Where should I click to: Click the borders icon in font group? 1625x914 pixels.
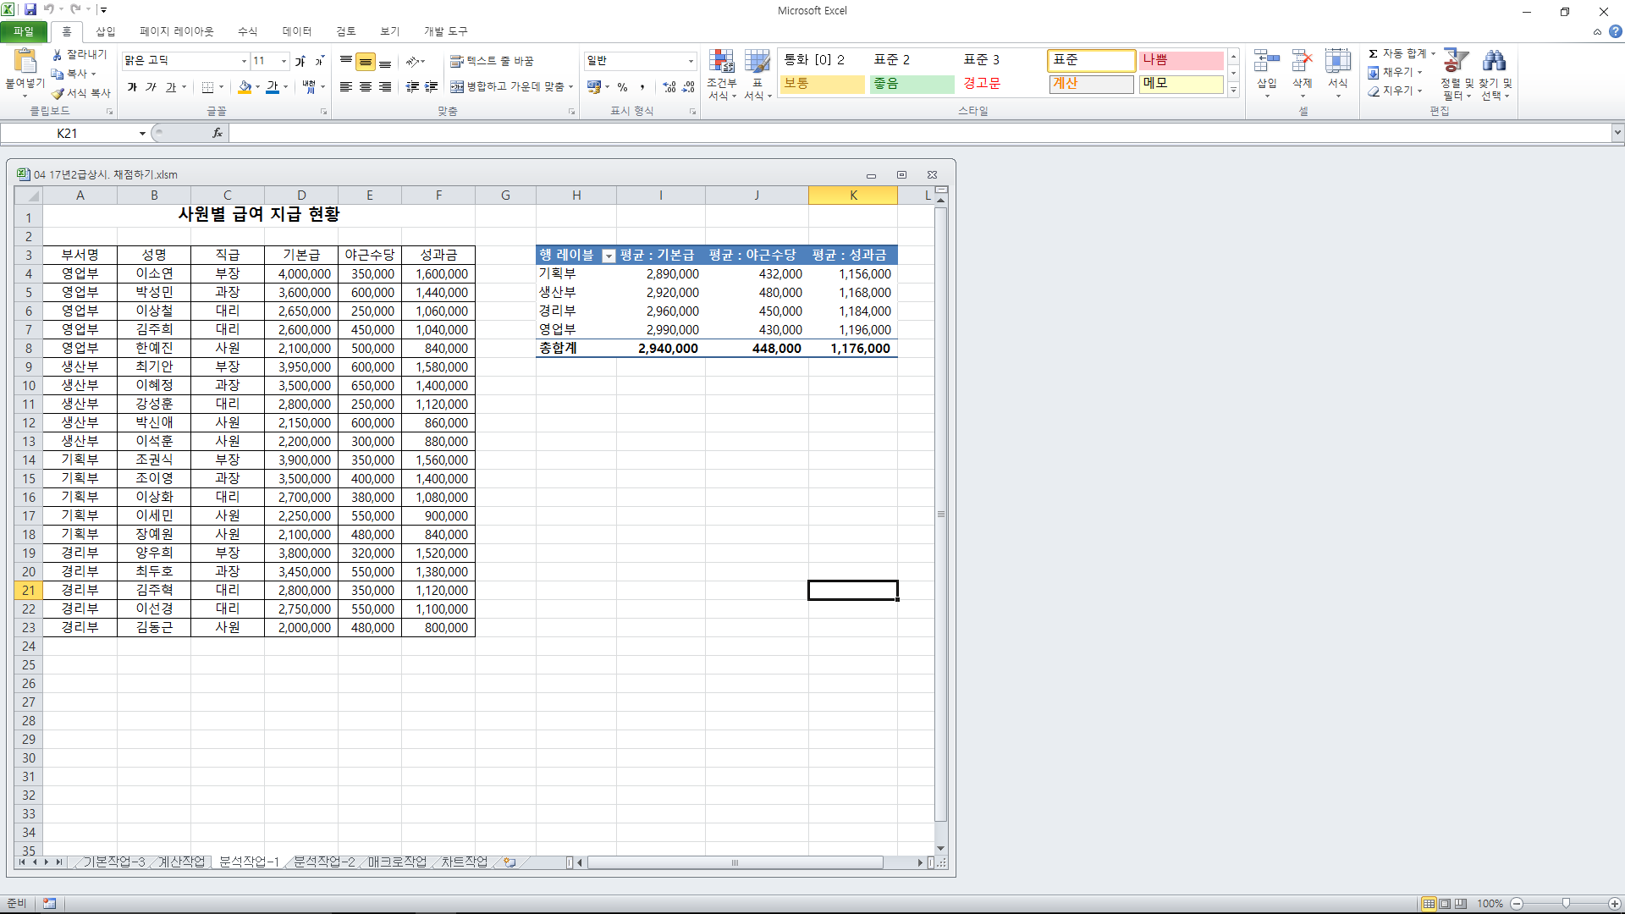point(207,87)
